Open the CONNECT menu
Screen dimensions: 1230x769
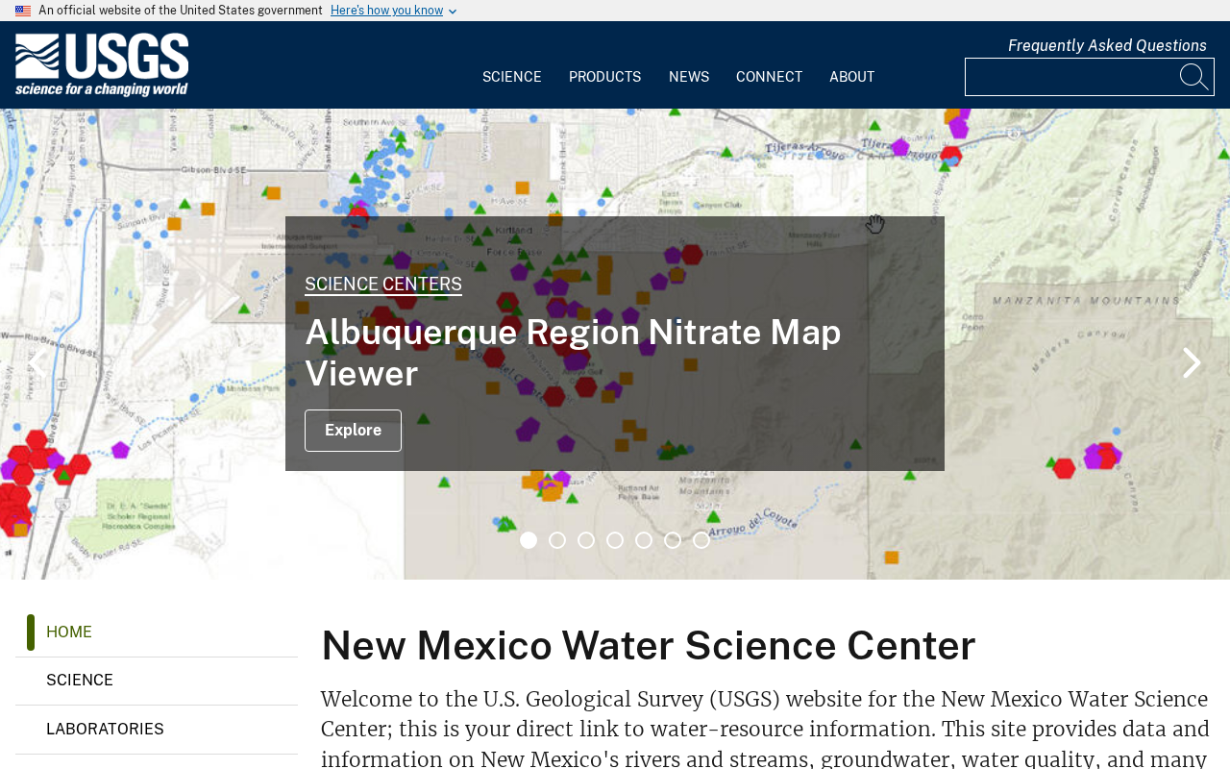pyautogui.click(x=769, y=77)
